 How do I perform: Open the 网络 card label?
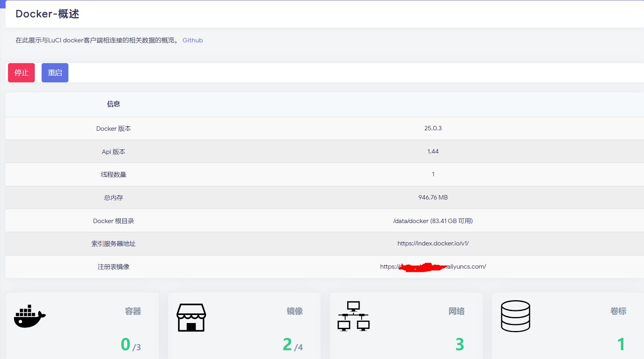pyautogui.click(x=456, y=311)
